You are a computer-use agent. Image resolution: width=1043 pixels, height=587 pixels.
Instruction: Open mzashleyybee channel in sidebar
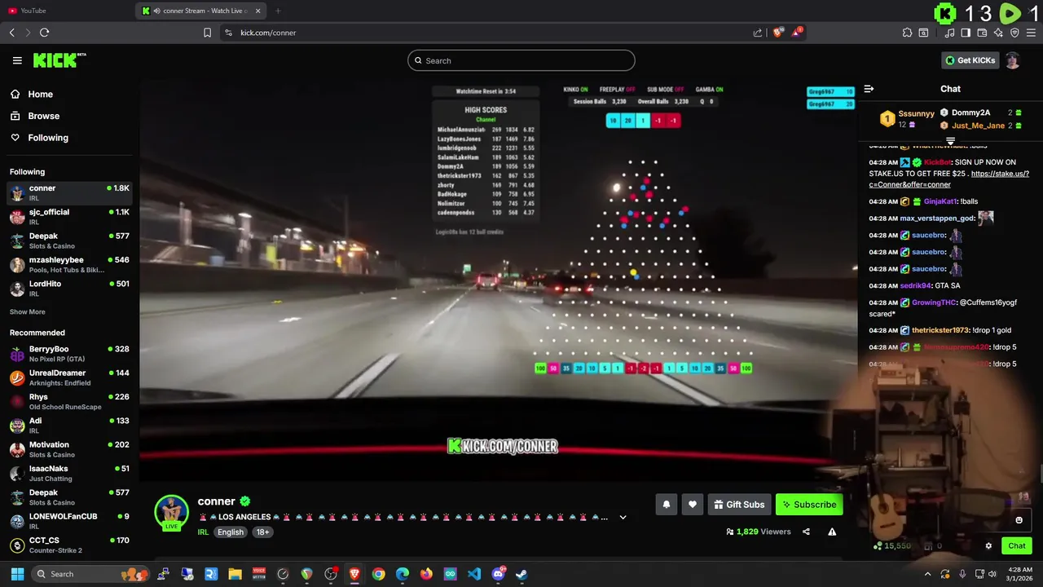tap(69, 264)
